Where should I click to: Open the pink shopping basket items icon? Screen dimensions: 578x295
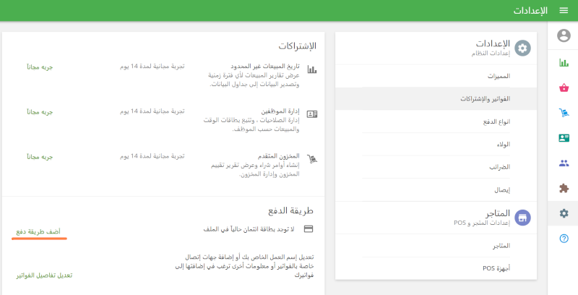pyautogui.click(x=564, y=87)
